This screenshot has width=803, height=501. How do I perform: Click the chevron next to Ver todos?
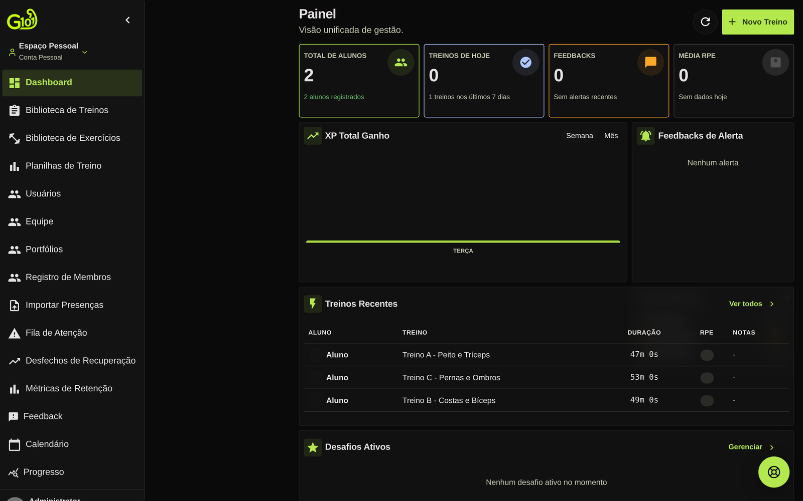pos(772,304)
